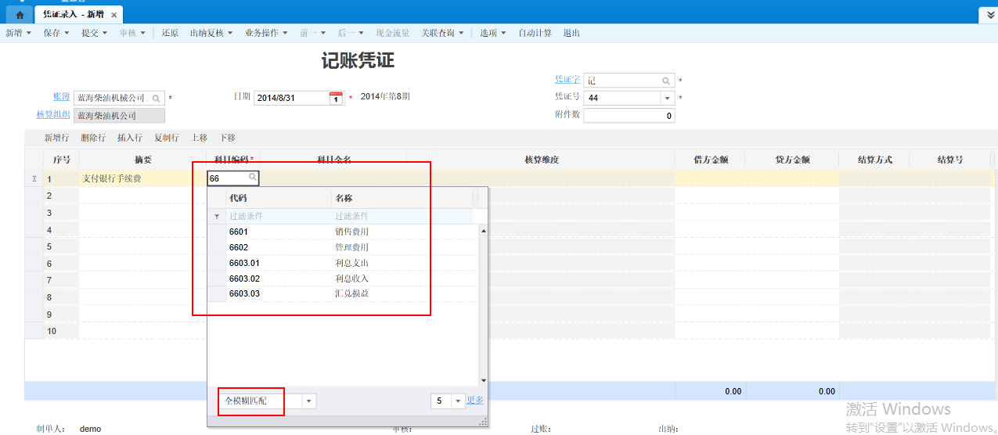The width and height of the screenshot is (998, 435).
Task: Click the filter funnel icon in the lookup list
Action: (217, 216)
